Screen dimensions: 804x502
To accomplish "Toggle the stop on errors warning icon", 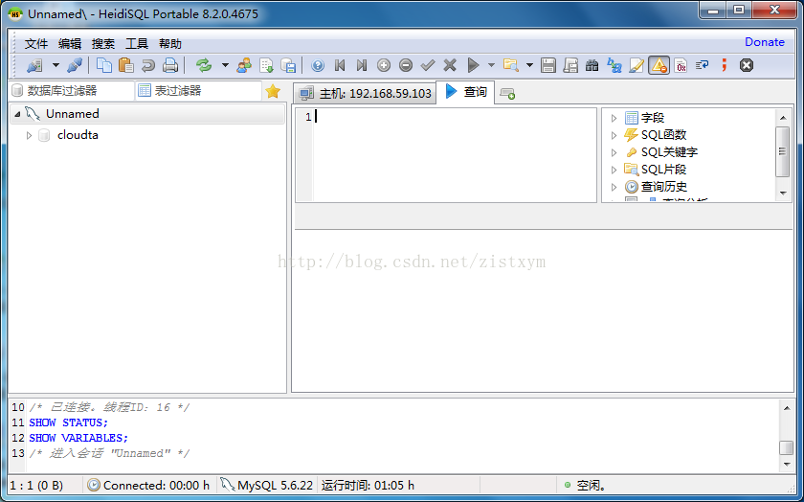I will [x=659, y=65].
